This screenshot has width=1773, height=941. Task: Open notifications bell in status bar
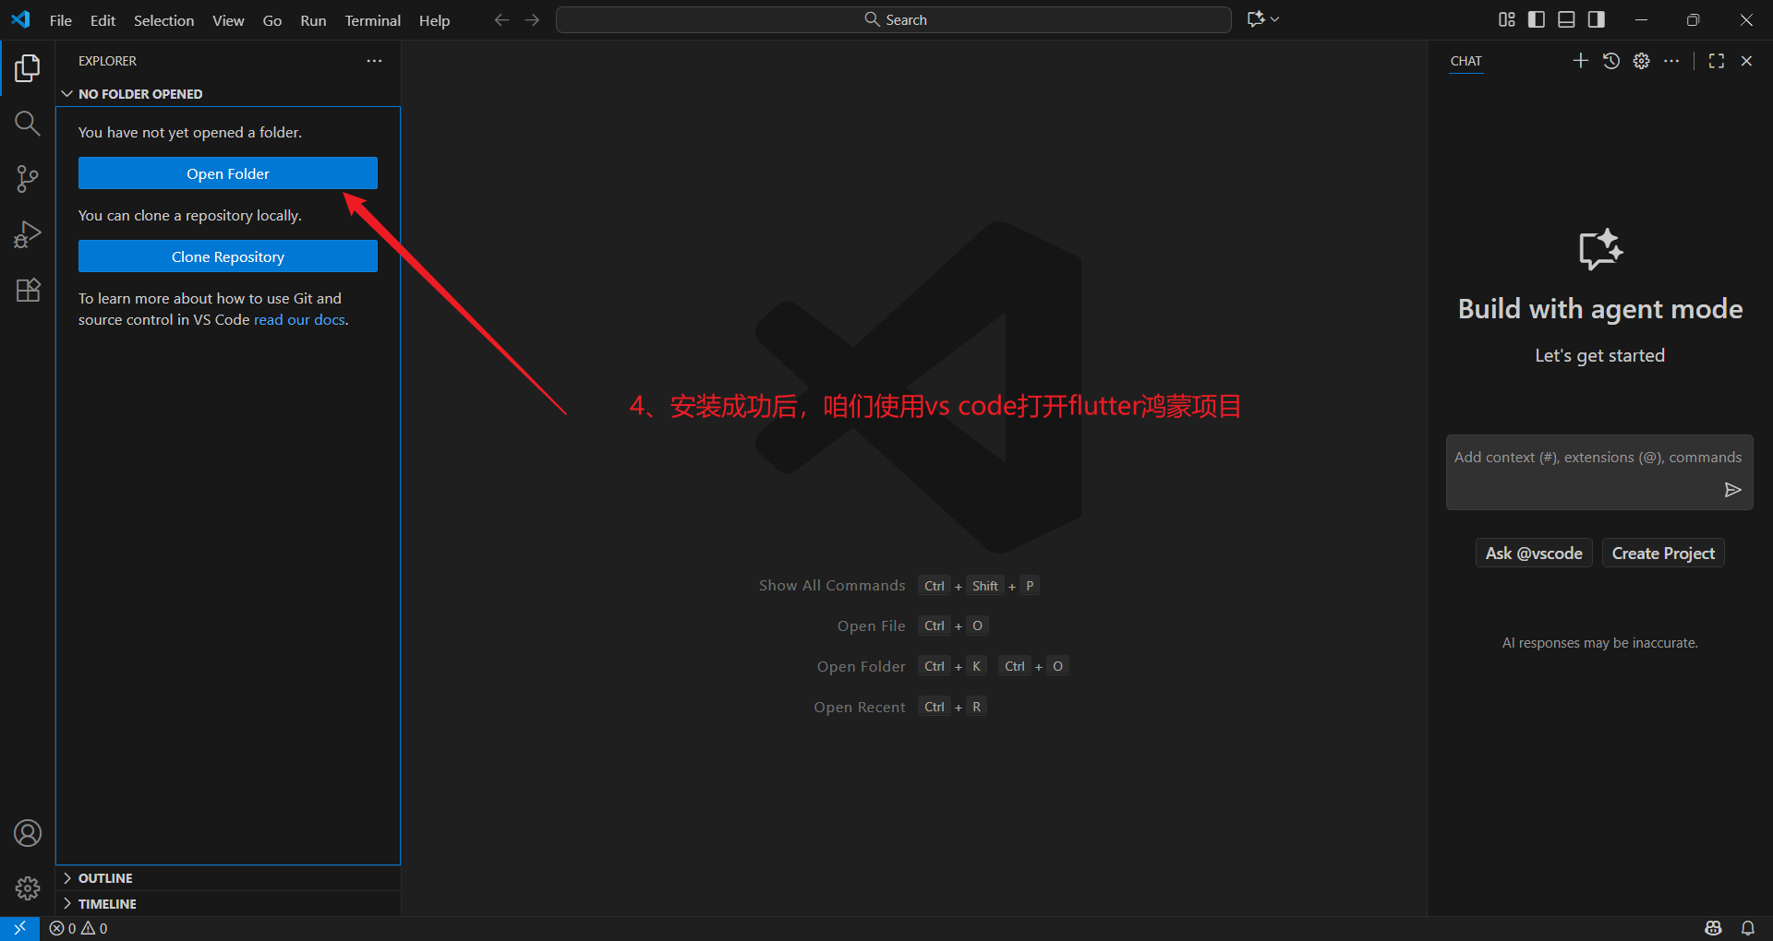pyautogui.click(x=1748, y=928)
